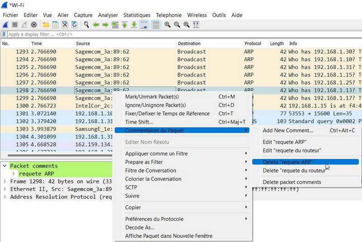This screenshot has height=242, width=362.
Task: Click the zoom in icon in the toolbar
Action: click(167, 24)
